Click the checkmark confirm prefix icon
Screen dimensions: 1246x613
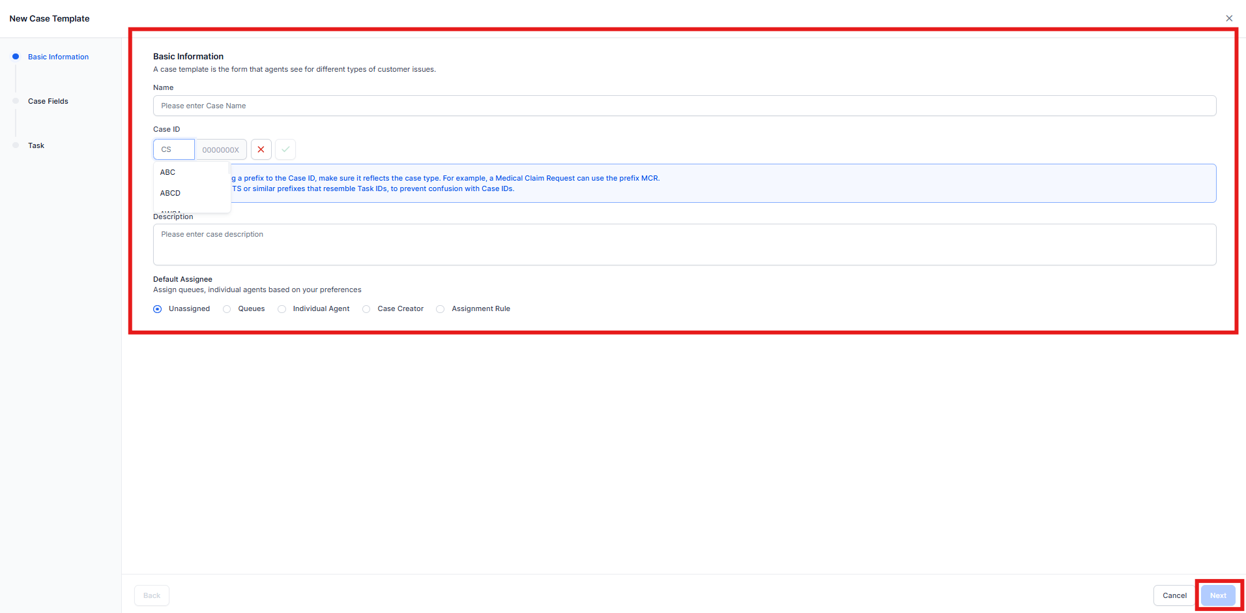click(285, 149)
